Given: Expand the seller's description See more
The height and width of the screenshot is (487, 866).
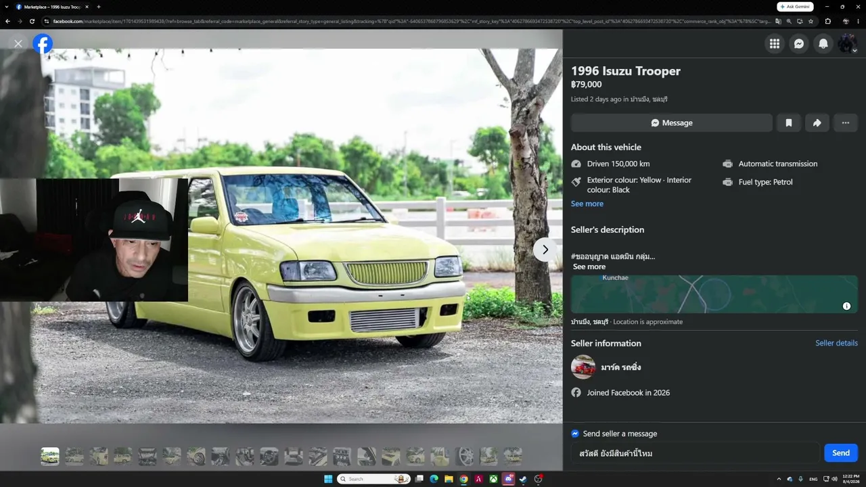Looking at the screenshot, I should pos(589,266).
